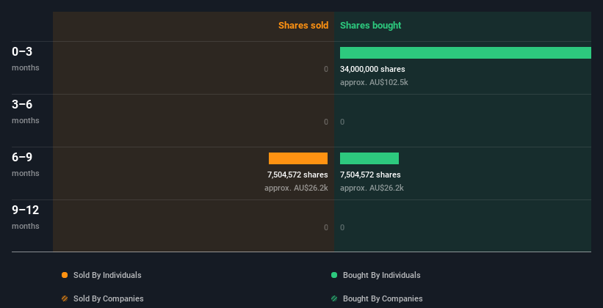Click the '34,000,000 shares' label
The width and height of the screenshot is (603, 308).
tap(372, 69)
